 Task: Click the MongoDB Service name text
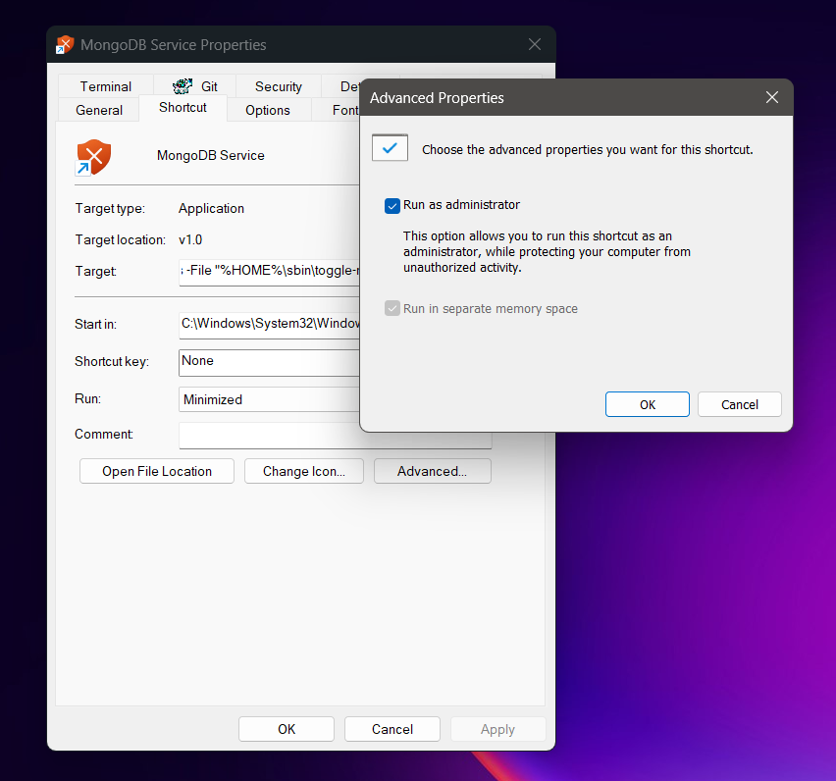coord(211,155)
